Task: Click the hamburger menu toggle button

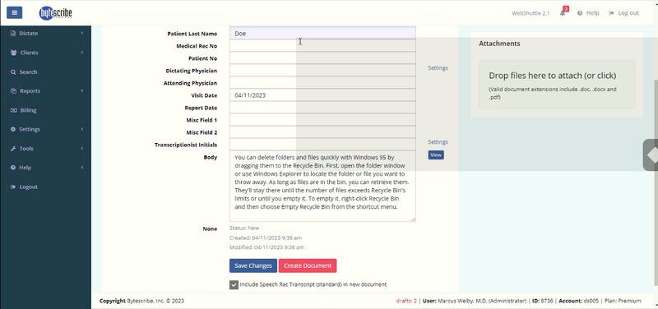Action: tap(14, 12)
